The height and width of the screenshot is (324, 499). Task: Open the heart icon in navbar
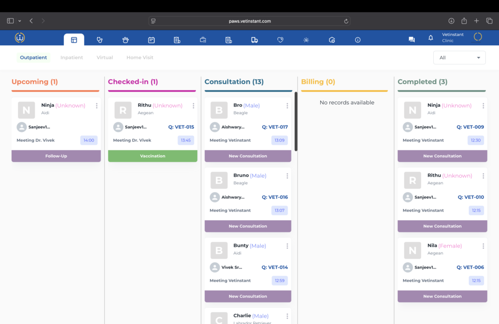click(280, 40)
